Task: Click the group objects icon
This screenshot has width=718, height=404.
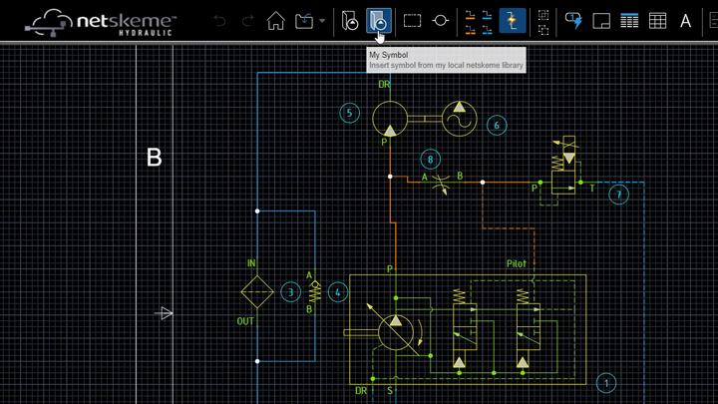Action: [543, 15]
